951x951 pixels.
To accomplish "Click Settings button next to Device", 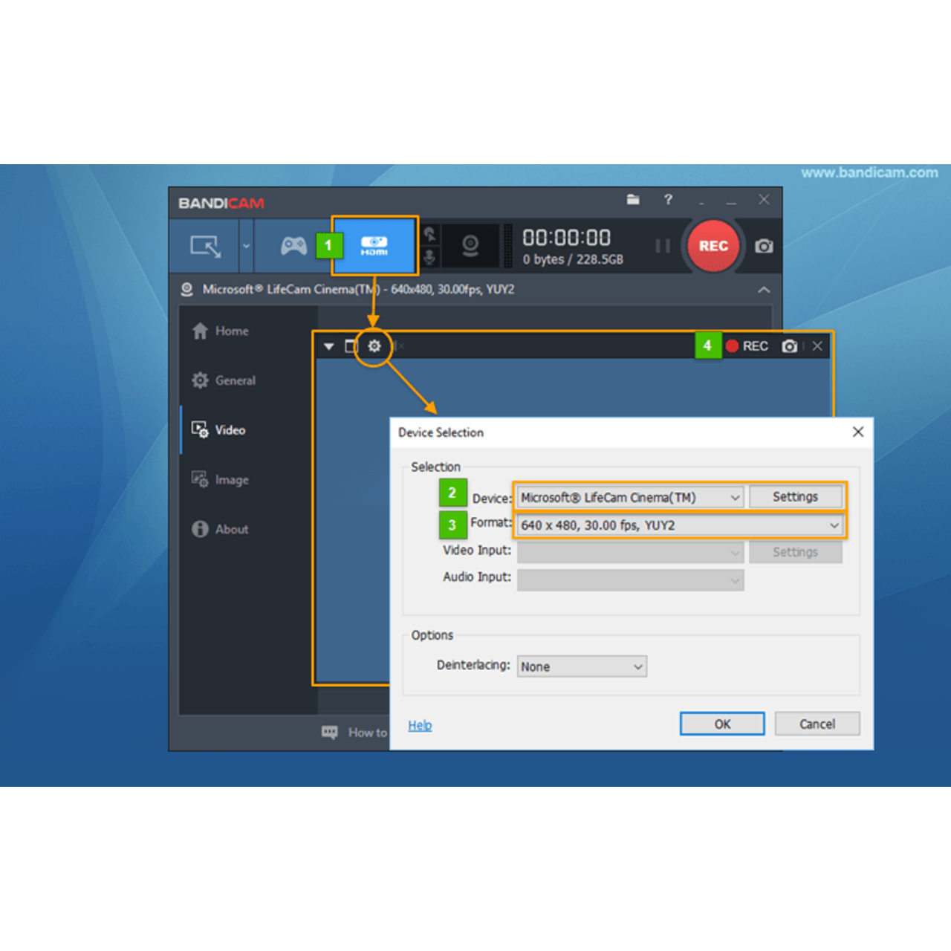I will tap(795, 496).
